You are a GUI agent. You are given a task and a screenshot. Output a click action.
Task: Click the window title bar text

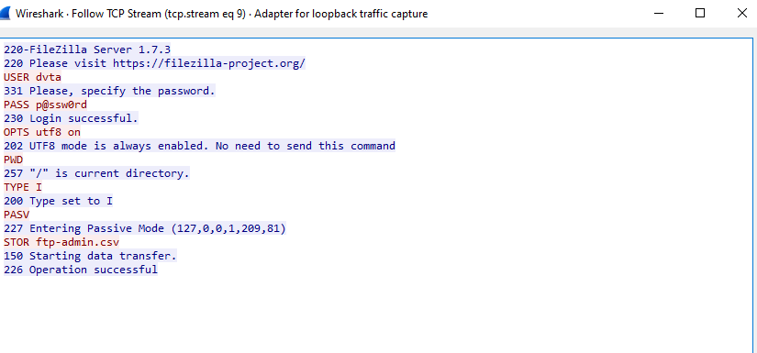click(222, 14)
